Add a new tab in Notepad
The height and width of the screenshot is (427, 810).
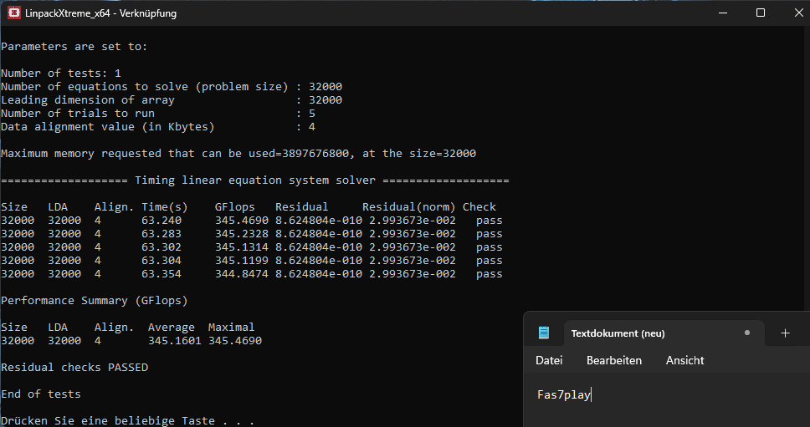(x=785, y=333)
